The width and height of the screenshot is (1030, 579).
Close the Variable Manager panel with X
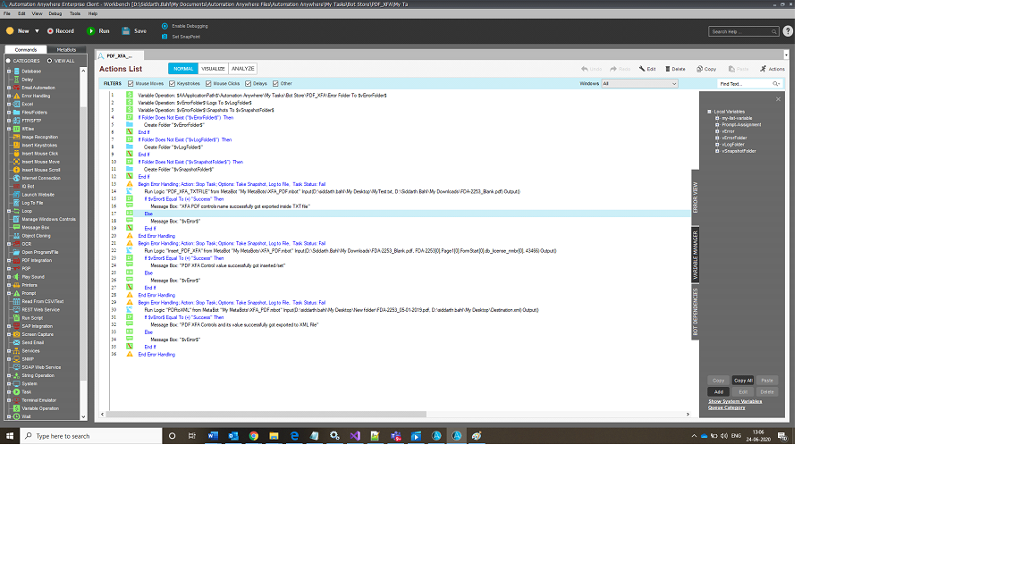779,99
